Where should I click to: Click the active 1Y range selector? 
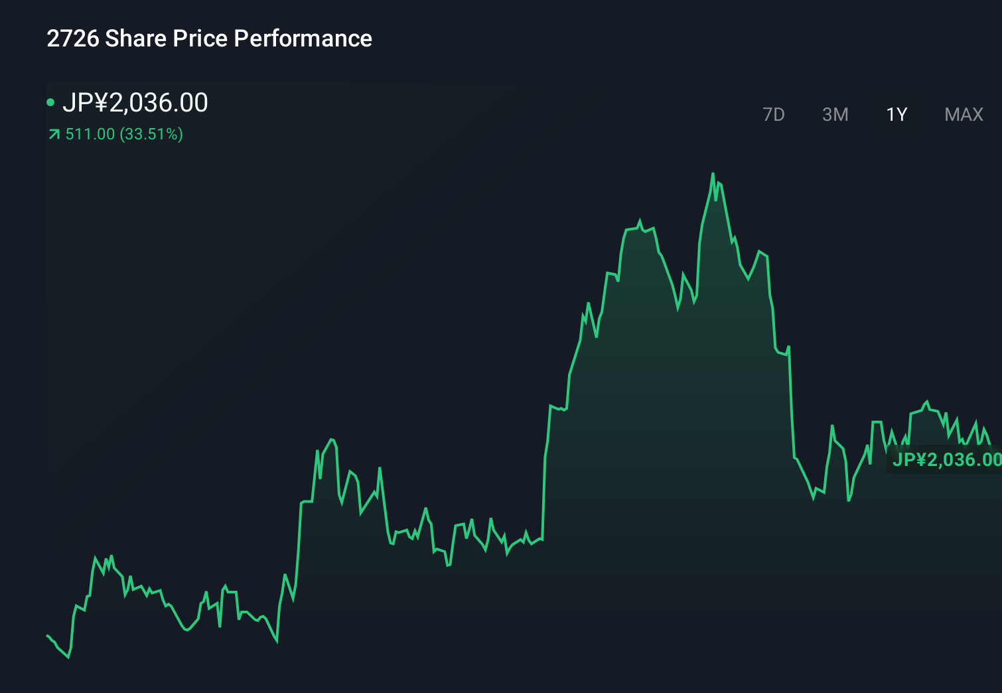896,114
